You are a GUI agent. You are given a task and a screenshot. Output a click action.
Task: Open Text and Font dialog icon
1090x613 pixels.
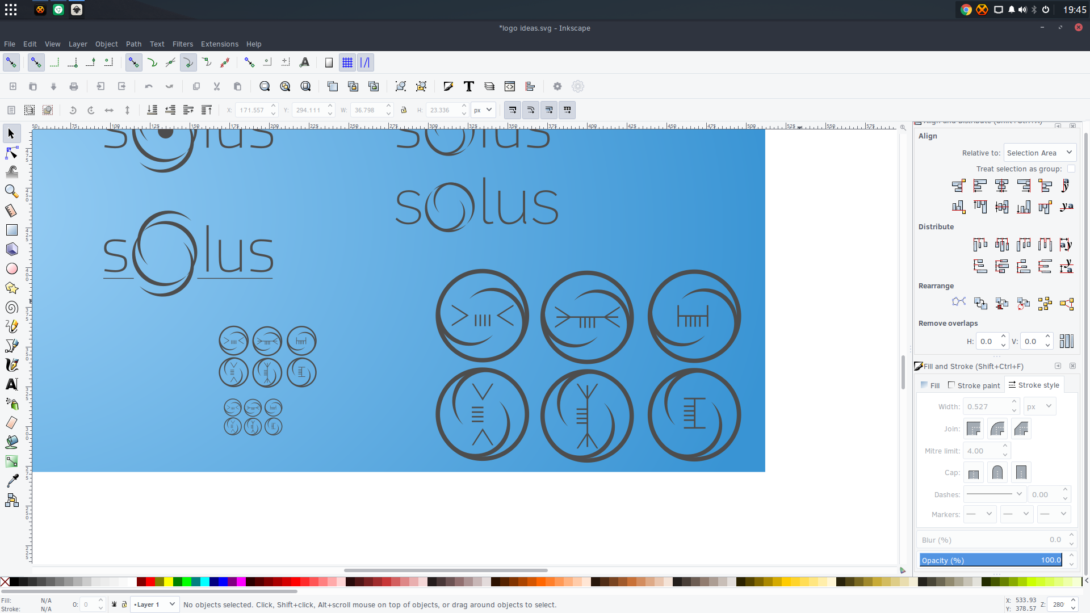coord(468,86)
